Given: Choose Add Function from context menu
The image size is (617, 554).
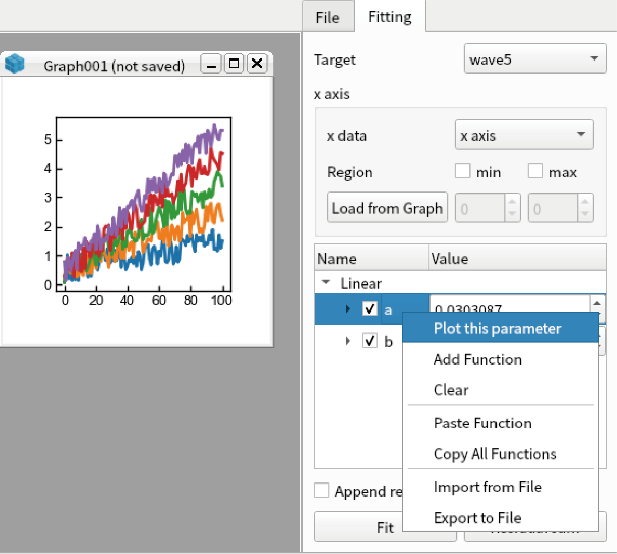Looking at the screenshot, I should (x=500, y=359).
